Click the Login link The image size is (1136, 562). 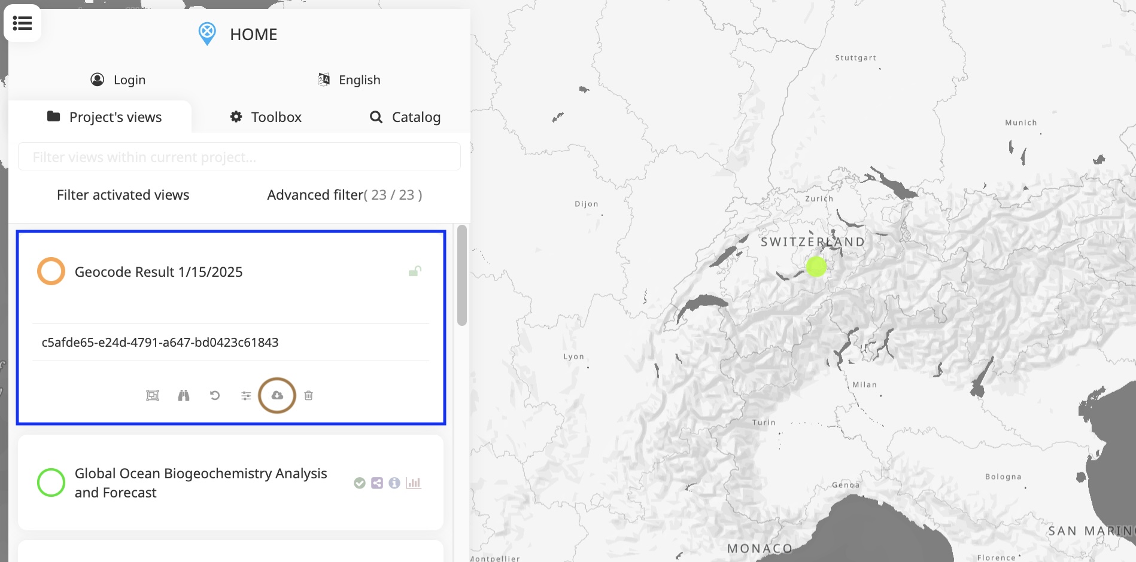coord(118,80)
